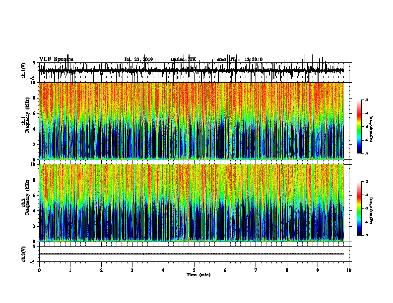
Task: Click tick label "3" on the Time axis
Action: [132, 270]
